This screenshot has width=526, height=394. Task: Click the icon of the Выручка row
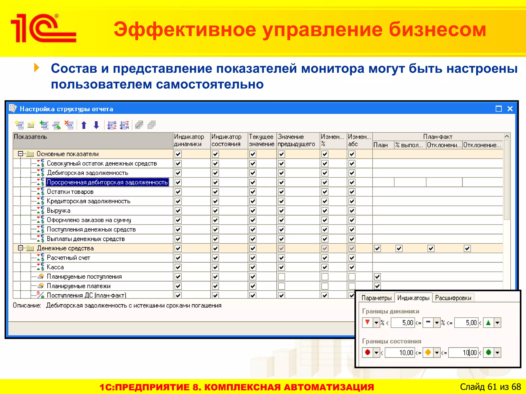coord(41,210)
